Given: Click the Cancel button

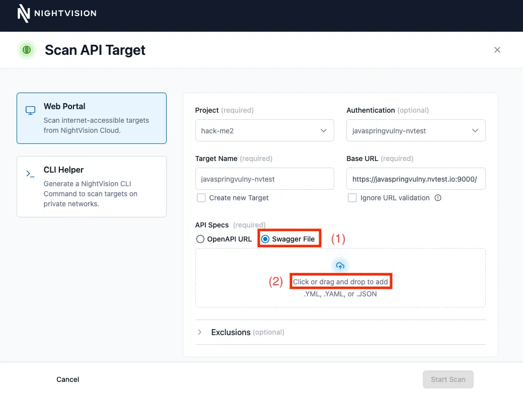Looking at the screenshot, I should click(68, 379).
